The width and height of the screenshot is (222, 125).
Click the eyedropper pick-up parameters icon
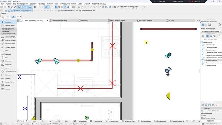tap(12, 7)
